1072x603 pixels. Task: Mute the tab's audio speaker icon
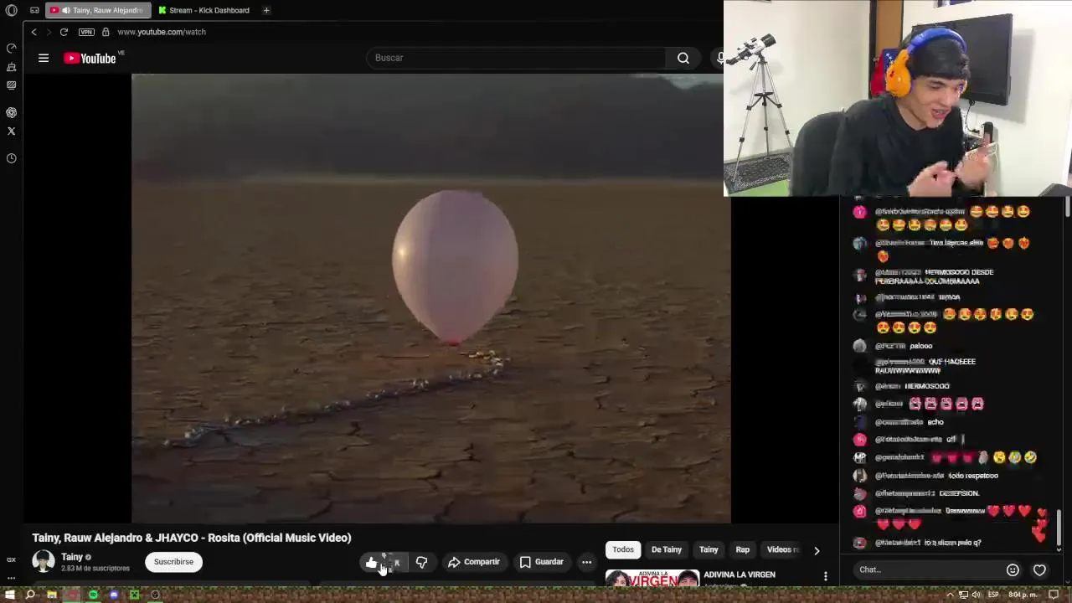[65, 10]
